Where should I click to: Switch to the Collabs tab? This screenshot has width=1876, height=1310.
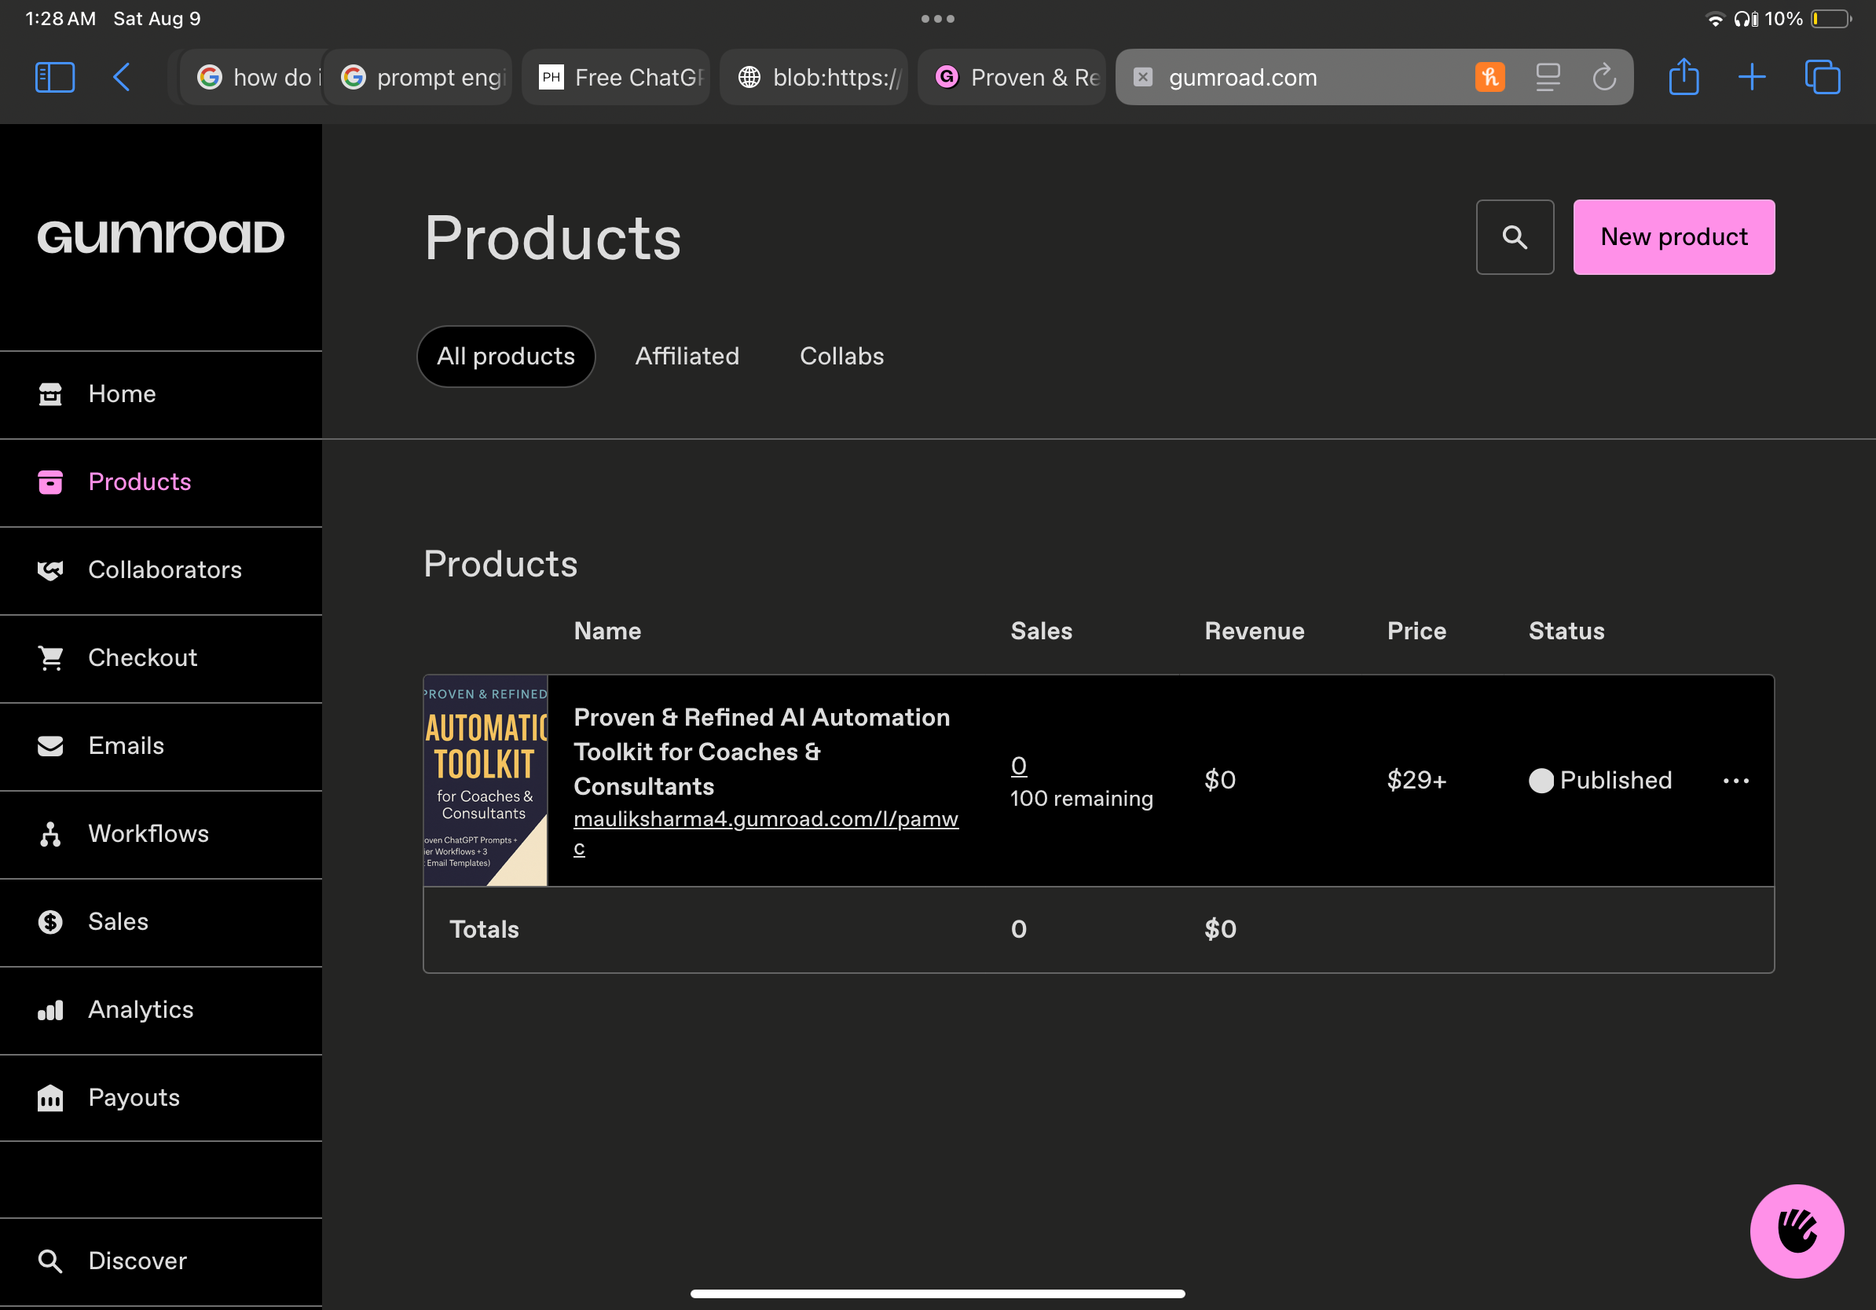click(x=841, y=356)
